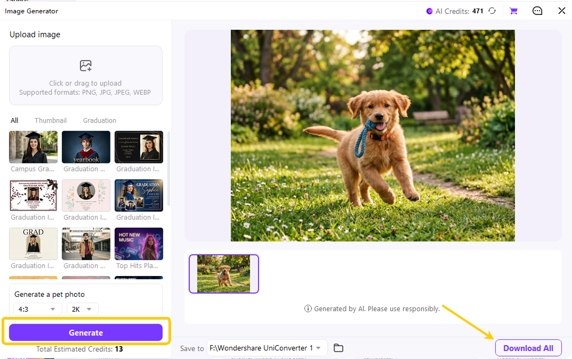This screenshot has height=359, width=572.
Task: Select the Graduation Sophia collage template
Action: click(139, 196)
